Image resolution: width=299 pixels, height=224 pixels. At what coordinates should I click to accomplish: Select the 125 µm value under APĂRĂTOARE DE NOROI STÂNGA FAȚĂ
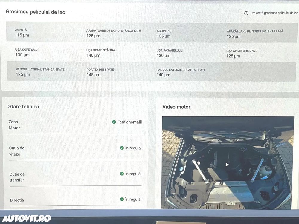(x=93, y=36)
